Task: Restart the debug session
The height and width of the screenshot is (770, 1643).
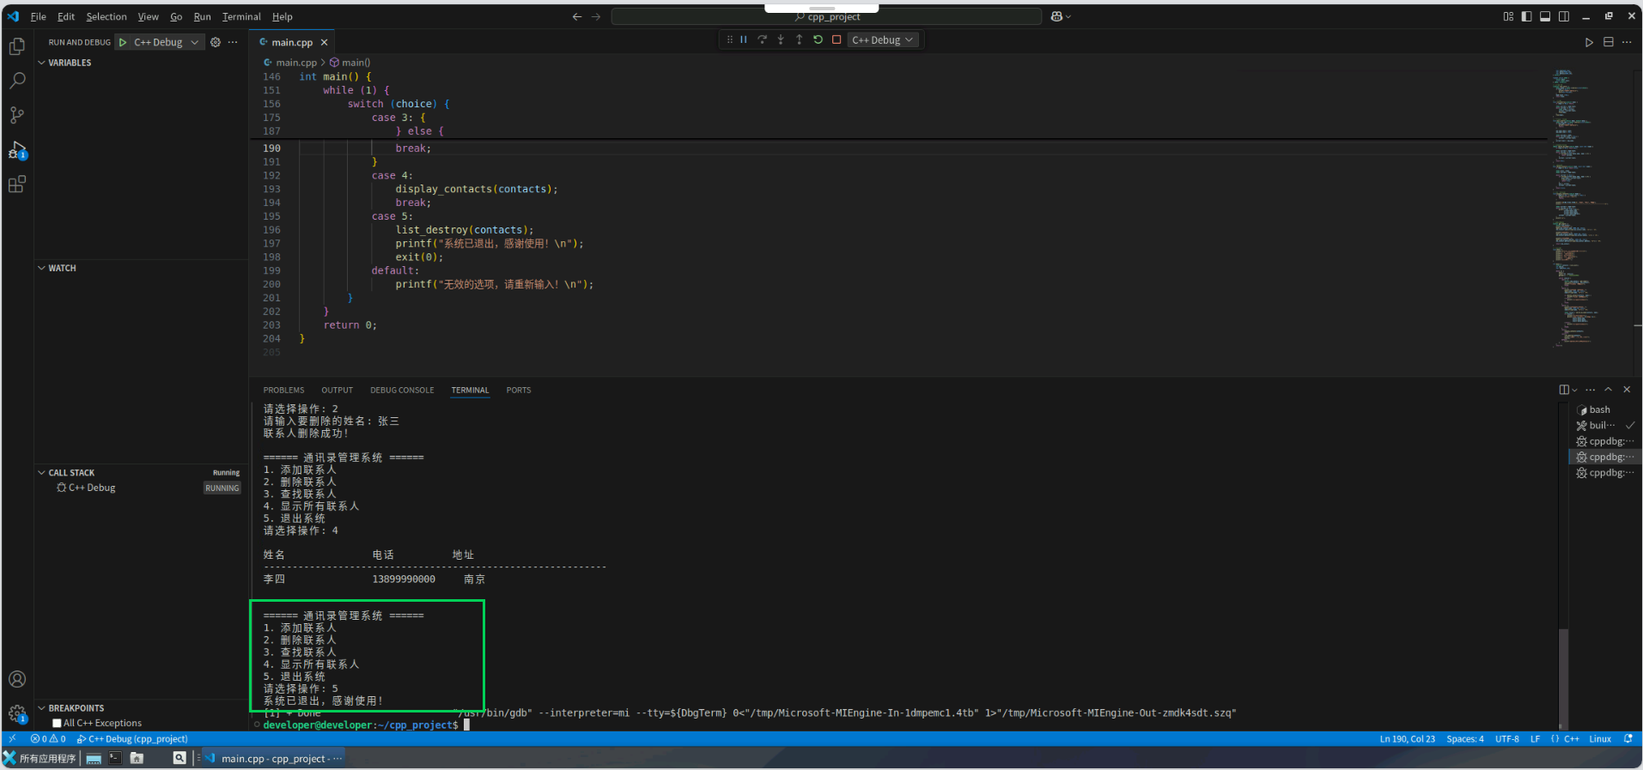Action: pyautogui.click(x=818, y=39)
